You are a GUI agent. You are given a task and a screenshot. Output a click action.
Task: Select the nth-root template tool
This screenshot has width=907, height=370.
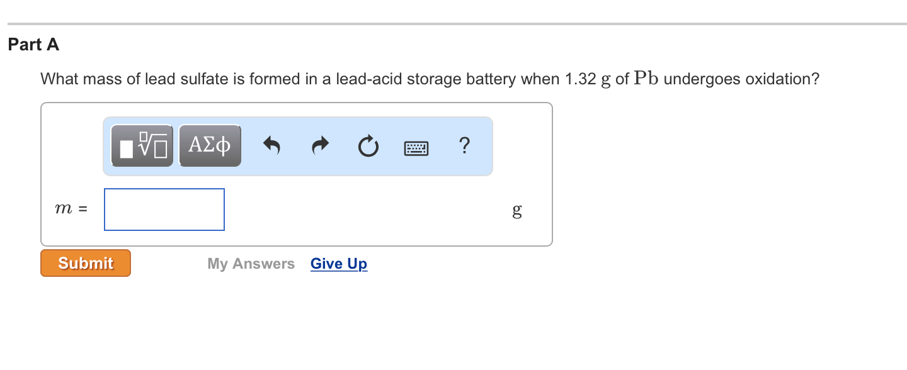click(x=142, y=145)
